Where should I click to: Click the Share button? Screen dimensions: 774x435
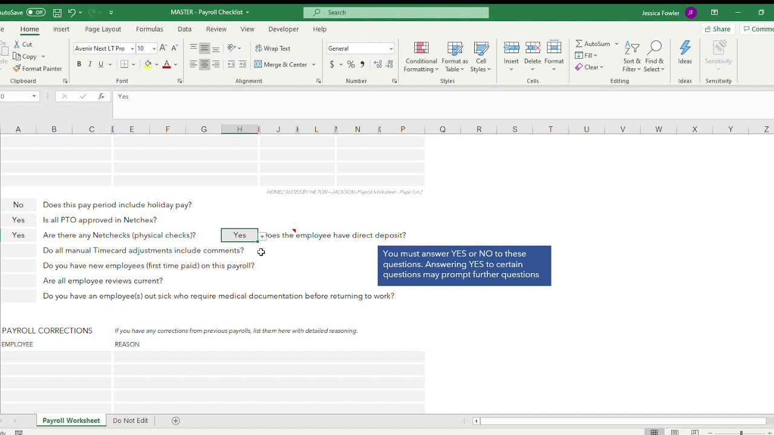pyautogui.click(x=717, y=29)
